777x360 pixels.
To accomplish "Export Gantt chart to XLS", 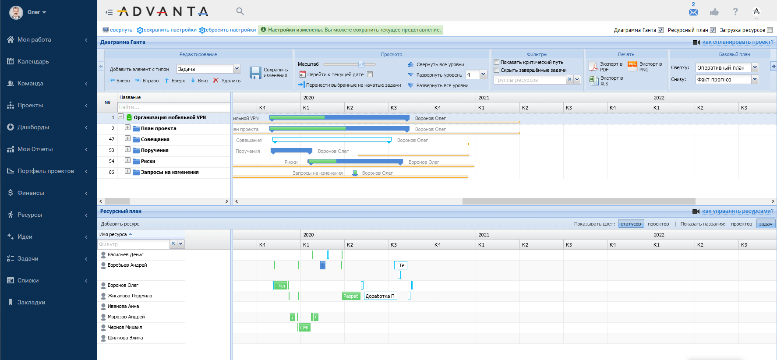I will pyautogui.click(x=593, y=81).
